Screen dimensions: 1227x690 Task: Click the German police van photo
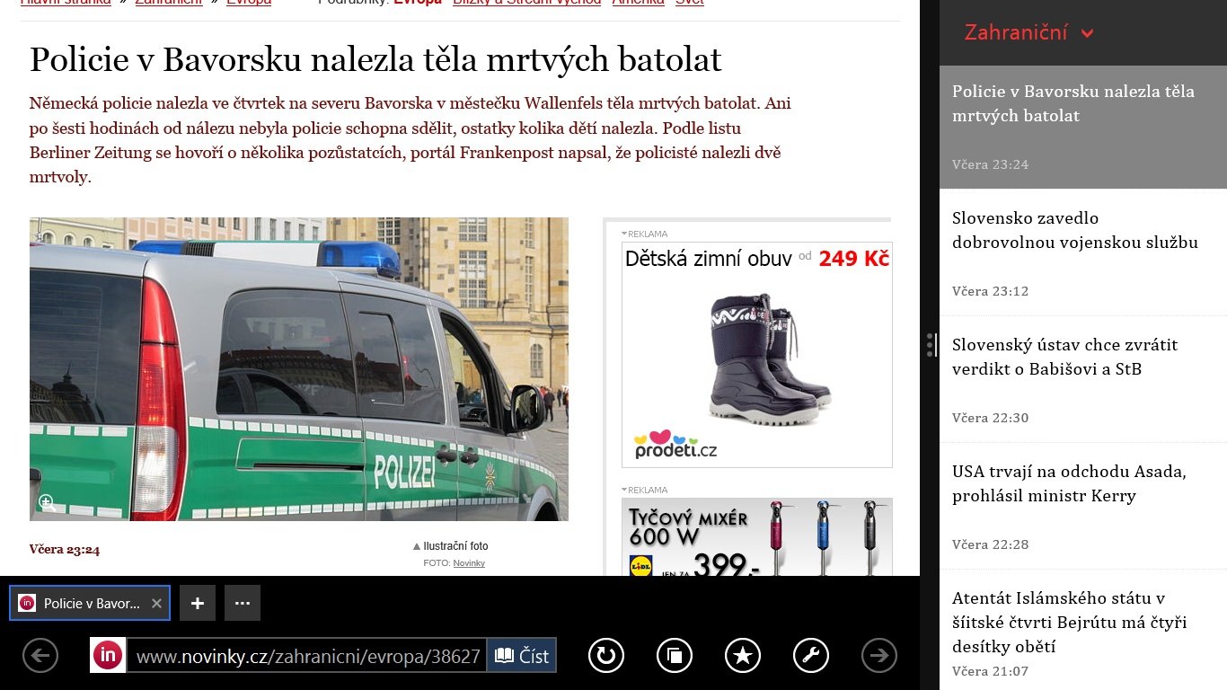pos(299,369)
